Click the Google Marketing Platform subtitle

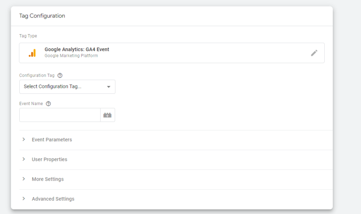click(x=71, y=56)
